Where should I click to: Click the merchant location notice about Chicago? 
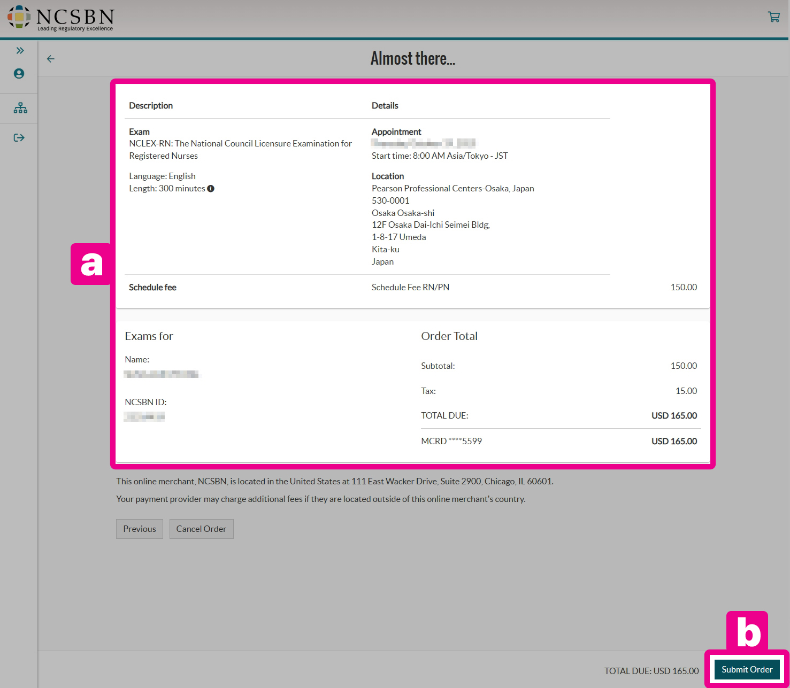click(335, 482)
